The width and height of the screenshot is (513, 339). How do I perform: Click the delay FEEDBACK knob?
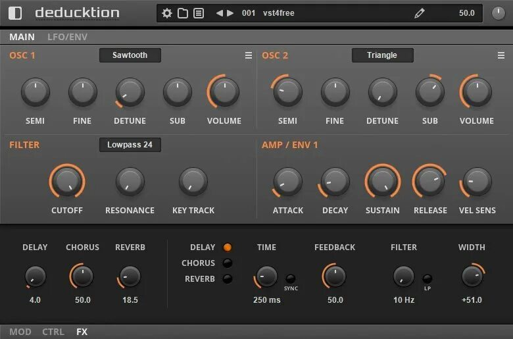coord(335,276)
